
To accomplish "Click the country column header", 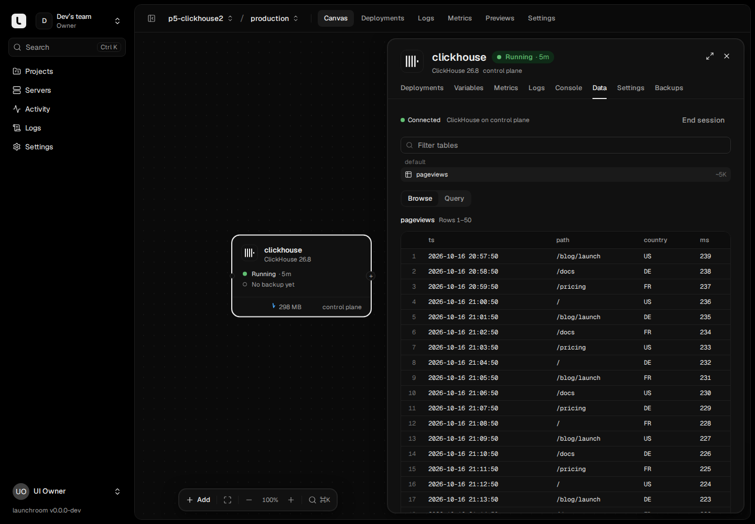I will pyautogui.click(x=655, y=240).
